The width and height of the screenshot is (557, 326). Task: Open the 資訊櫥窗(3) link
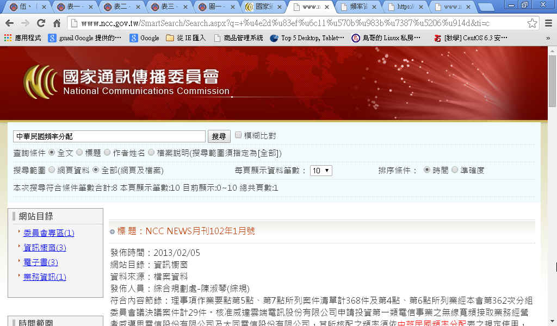point(45,248)
